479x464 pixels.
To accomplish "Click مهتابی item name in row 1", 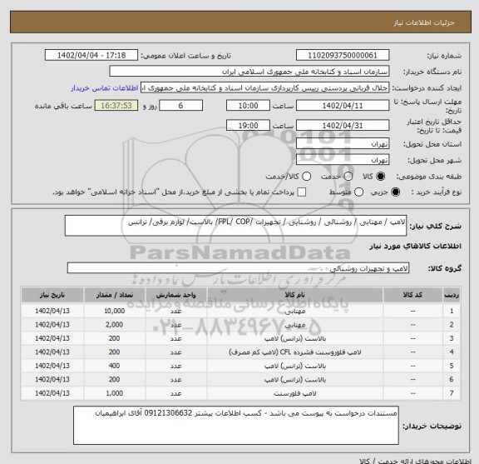I will [294, 312].
